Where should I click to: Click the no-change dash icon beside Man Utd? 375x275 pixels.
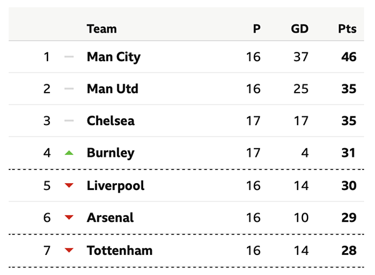click(69, 89)
